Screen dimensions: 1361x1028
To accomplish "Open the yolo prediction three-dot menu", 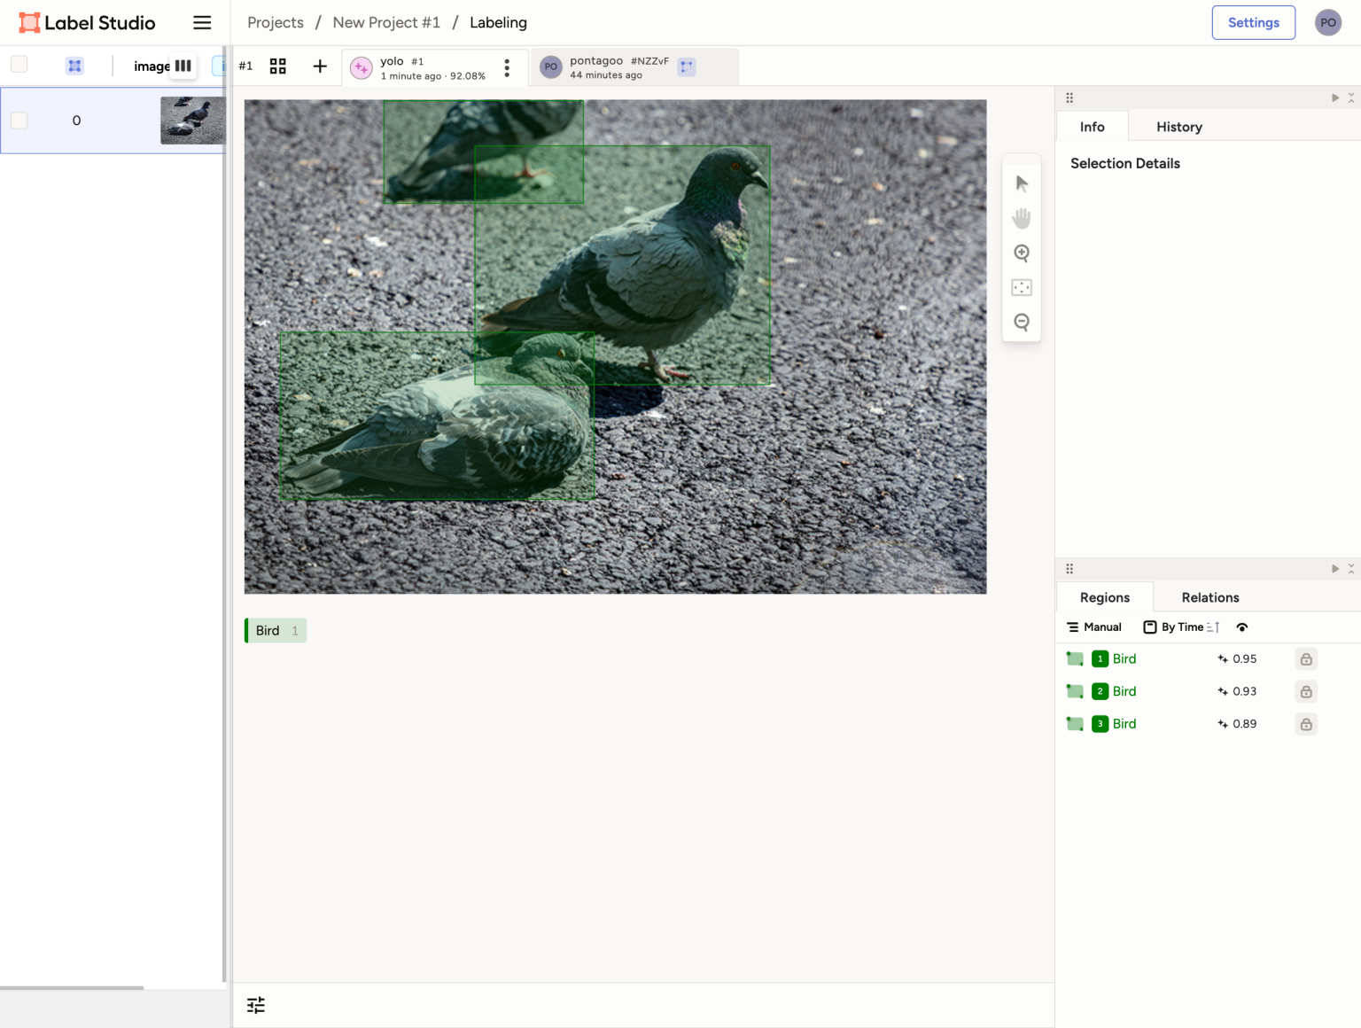I will coord(507,68).
